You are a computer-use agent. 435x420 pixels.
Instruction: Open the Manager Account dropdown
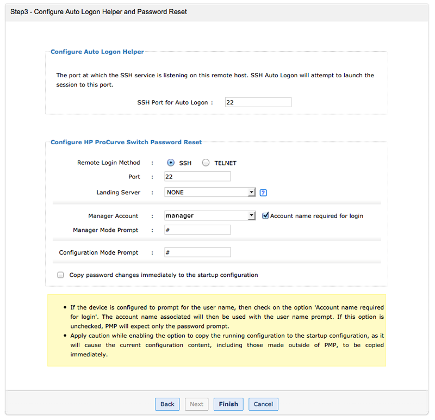(251, 215)
